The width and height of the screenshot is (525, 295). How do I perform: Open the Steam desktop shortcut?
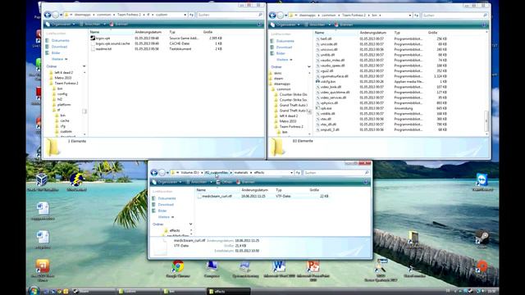pyautogui.click(x=482, y=238)
